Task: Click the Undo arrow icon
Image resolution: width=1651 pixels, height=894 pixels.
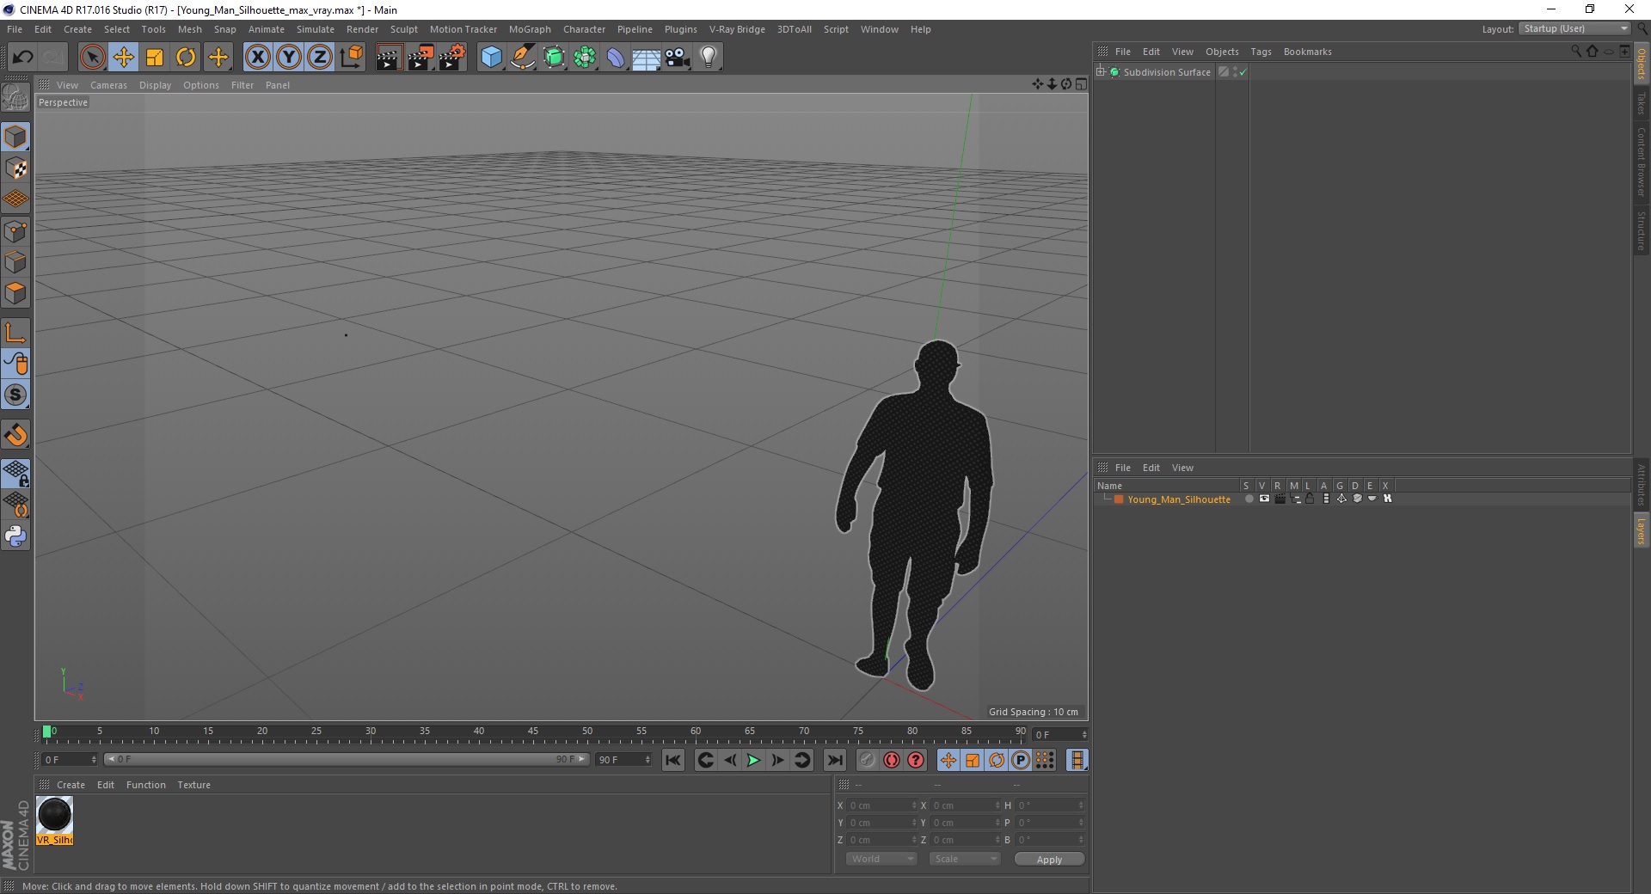Action: (23, 58)
